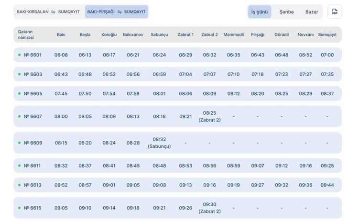Click the Sabunçu column header
Viewport: 348px width, 221px height.
(x=159, y=34)
